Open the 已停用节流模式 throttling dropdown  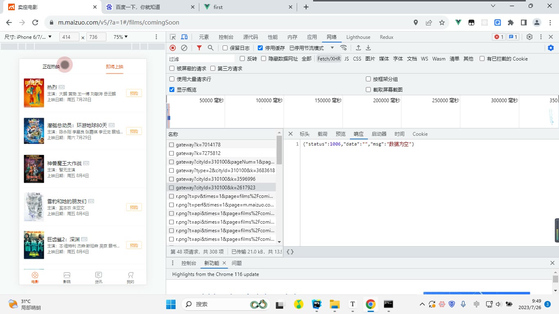coord(312,48)
